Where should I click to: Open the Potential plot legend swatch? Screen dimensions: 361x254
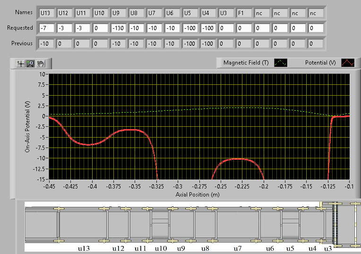pyautogui.click(x=348, y=63)
